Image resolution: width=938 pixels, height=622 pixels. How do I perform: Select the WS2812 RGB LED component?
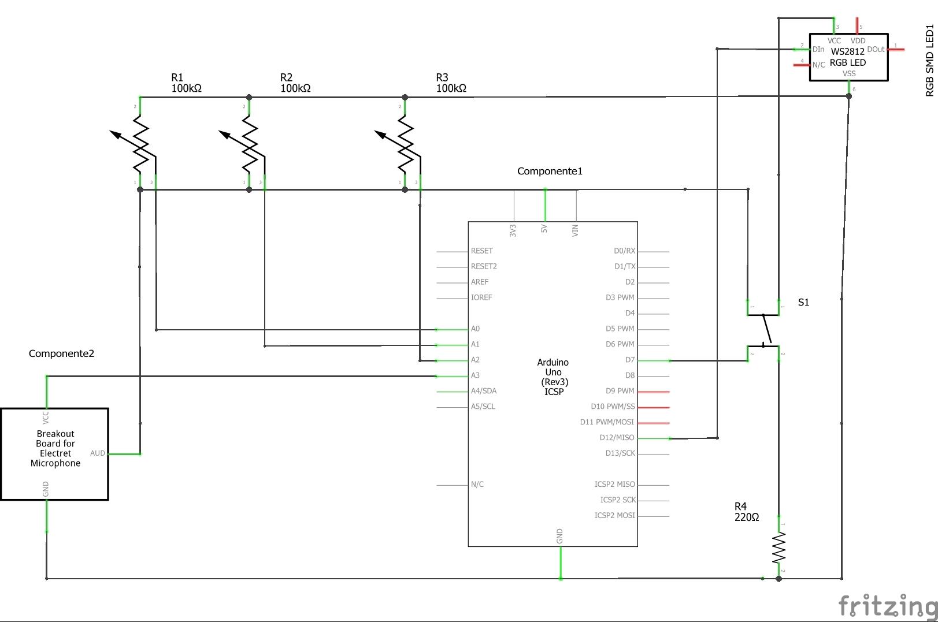tap(848, 57)
